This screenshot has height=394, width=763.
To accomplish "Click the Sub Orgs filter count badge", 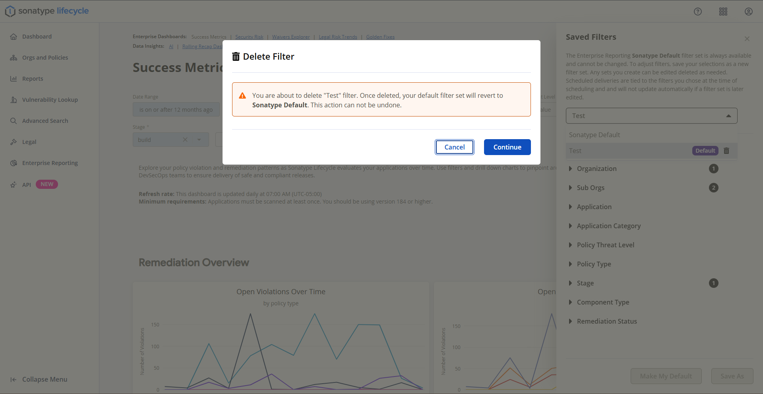I will tap(714, 188).
